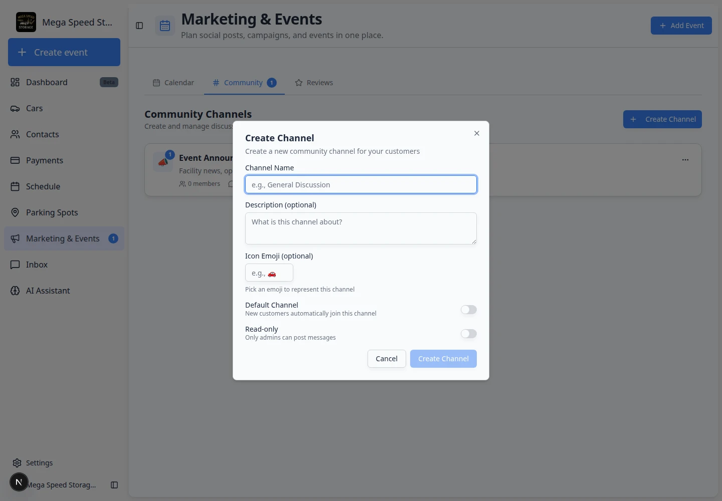This screenshot has height=501, width=722.
Task: Click the Description textarea
Action: (x=361, y=228)
